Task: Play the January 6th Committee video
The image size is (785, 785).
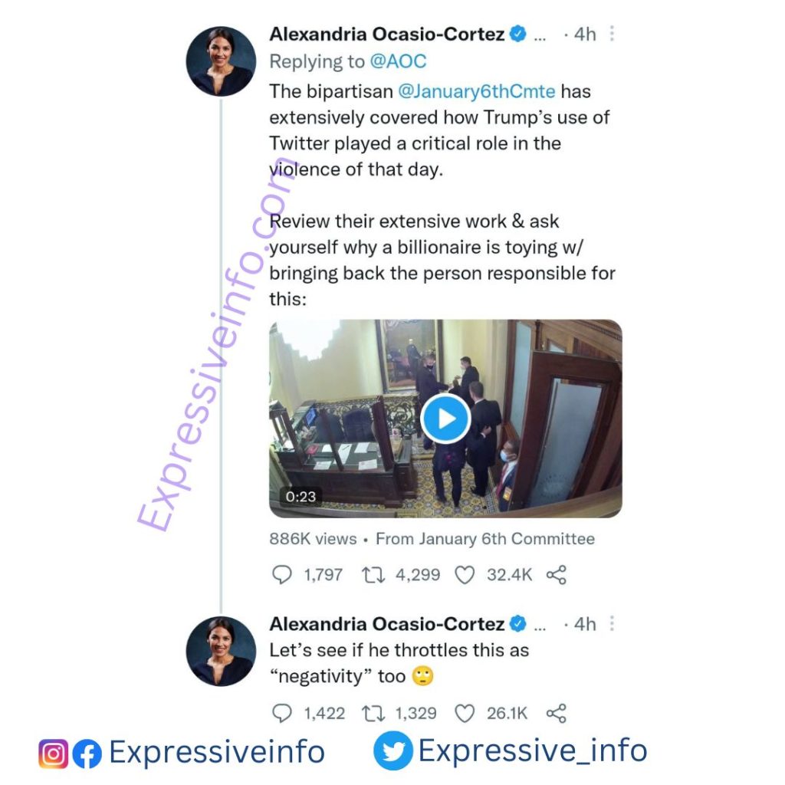Action: pos(445,419)
